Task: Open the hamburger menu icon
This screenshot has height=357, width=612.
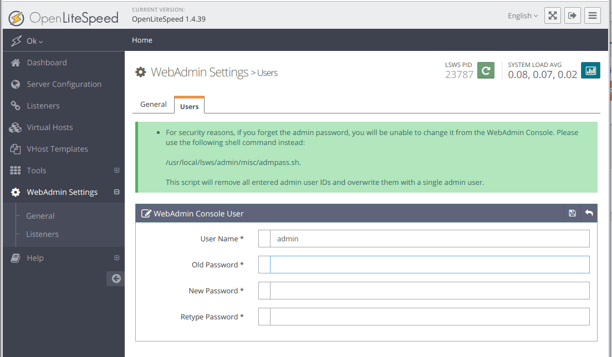Action: [x=593, y=15]
